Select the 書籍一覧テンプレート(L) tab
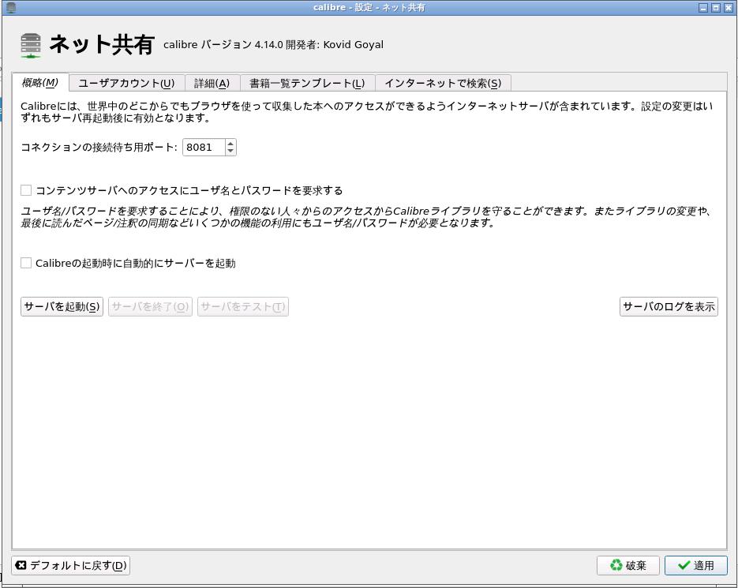 (x=307, y=84)
